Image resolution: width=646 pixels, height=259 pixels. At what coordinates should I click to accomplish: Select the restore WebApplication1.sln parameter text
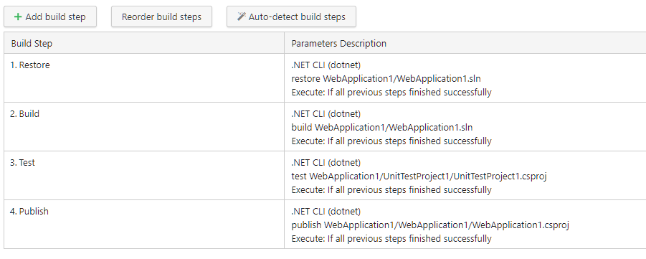point(386,78)
